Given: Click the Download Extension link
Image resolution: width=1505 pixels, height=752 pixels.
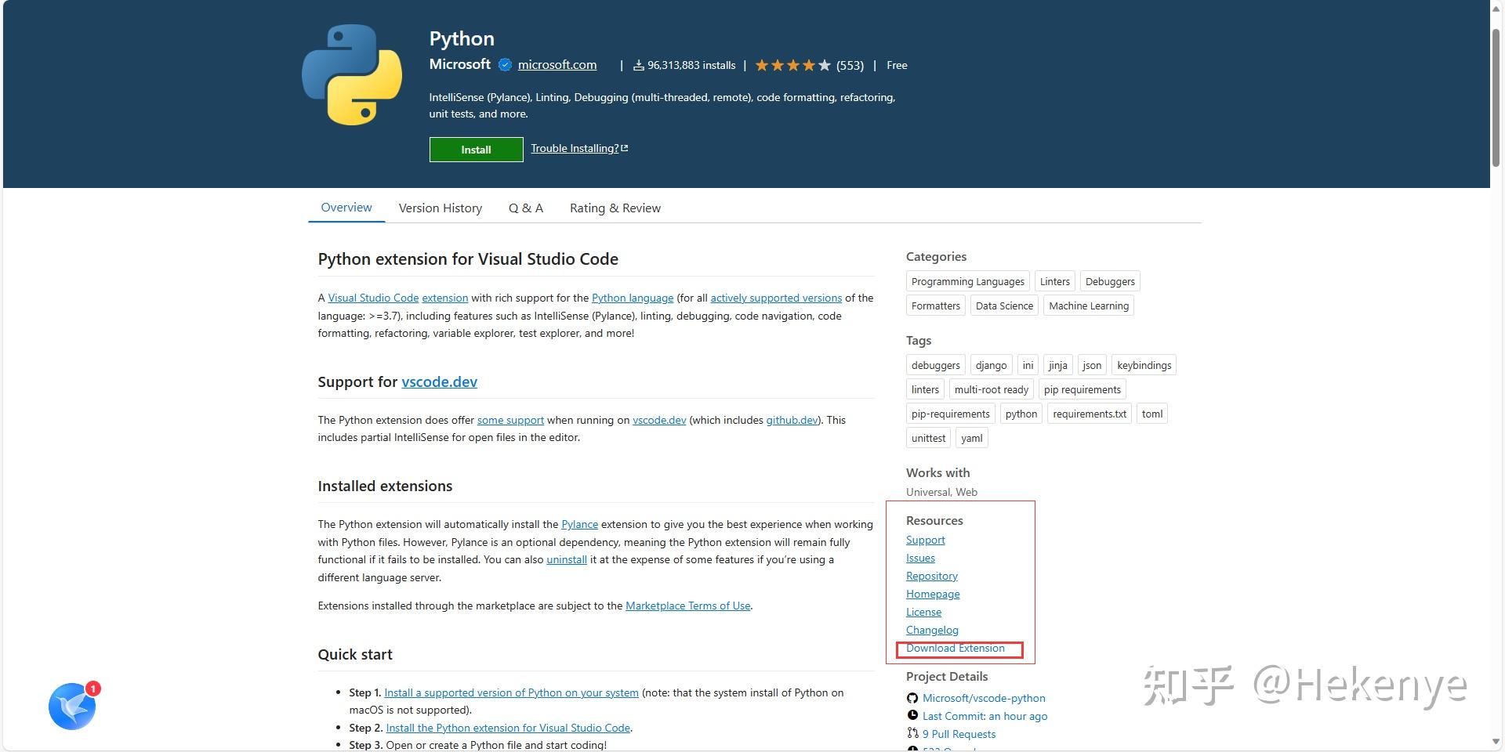Looking at the screenshot, I should [955, 648].
